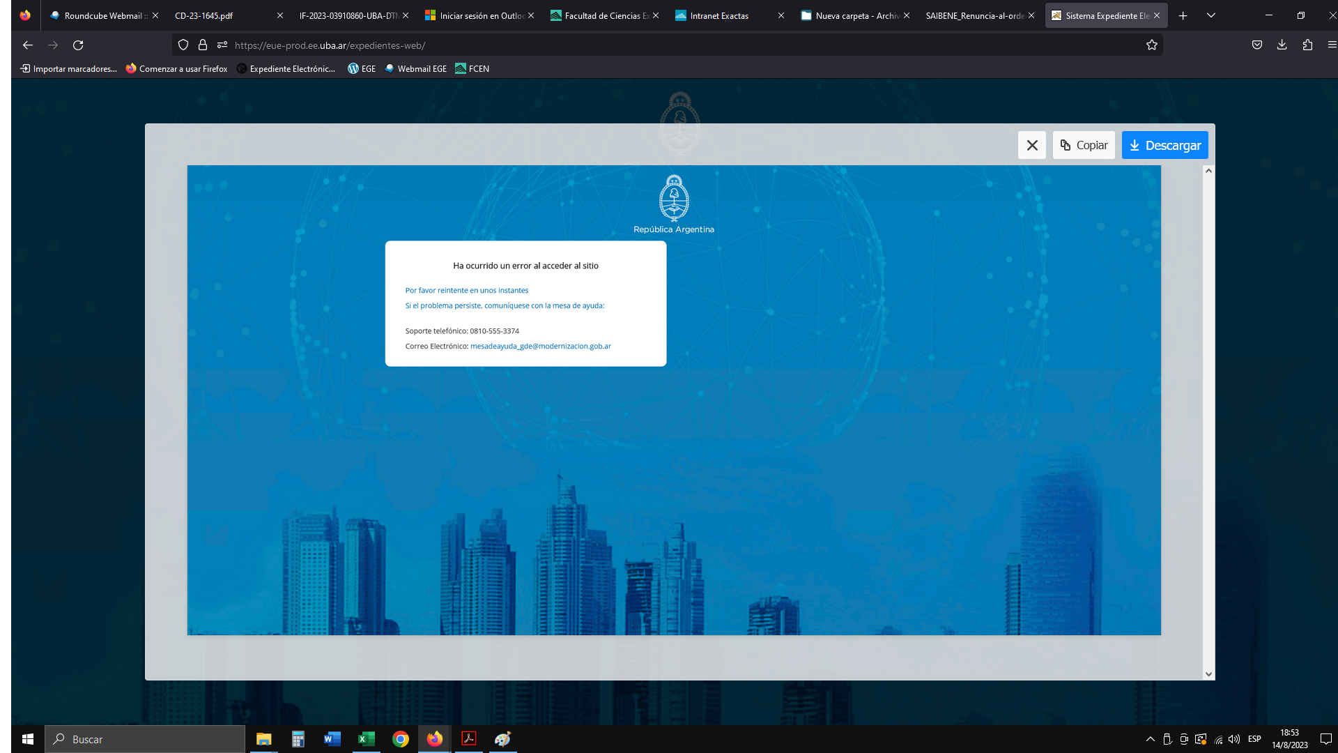Open the list all tabs dropdown
1338x753 pixels.
1211,15
